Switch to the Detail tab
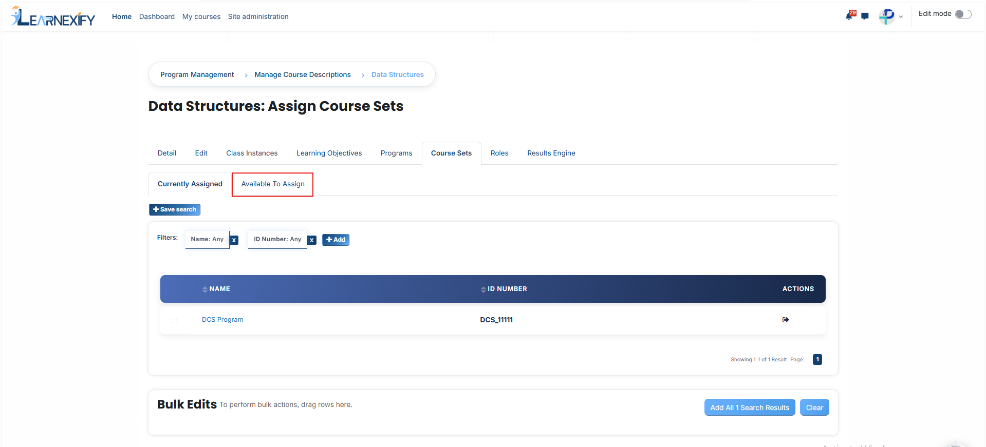 pos(167,153)
